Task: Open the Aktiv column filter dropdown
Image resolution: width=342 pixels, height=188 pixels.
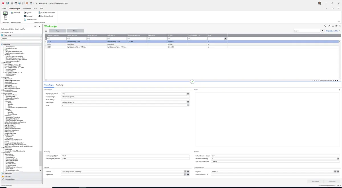Action: tap(226, 38)
